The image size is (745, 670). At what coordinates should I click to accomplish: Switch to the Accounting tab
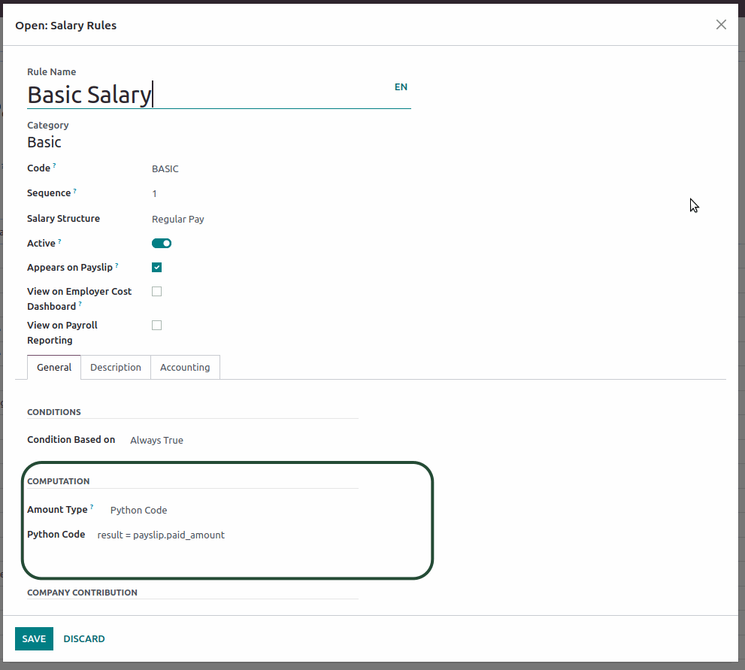[x=185, y=368]
